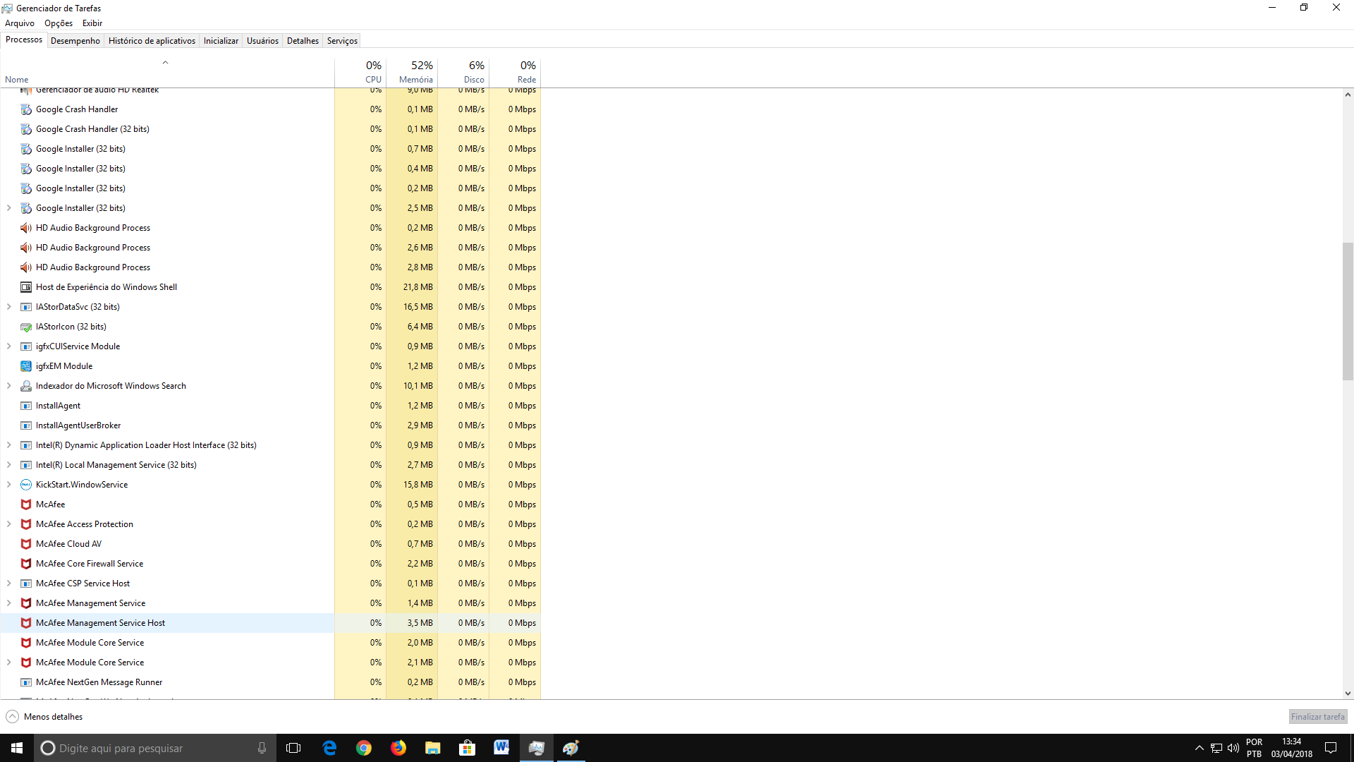The width and height of the screenshot is (1354, 762).
Task: Open the notification center icon
Action: pos(1331,748)
